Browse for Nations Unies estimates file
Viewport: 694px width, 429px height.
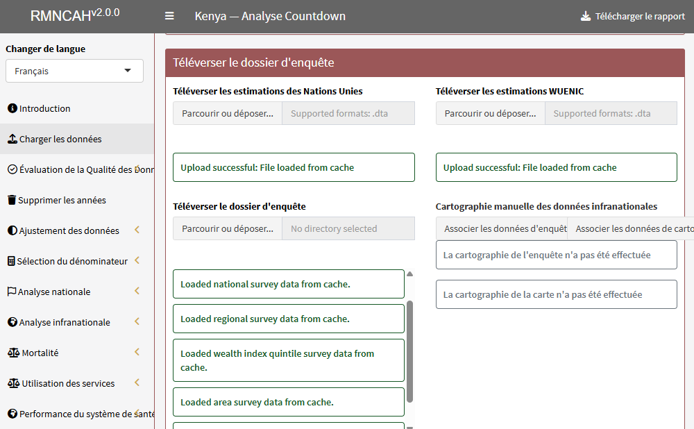[x=228, y=113]
